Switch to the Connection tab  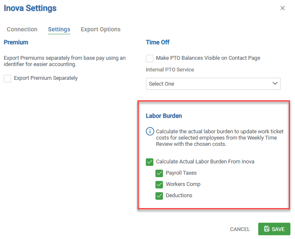coord(22,29)
